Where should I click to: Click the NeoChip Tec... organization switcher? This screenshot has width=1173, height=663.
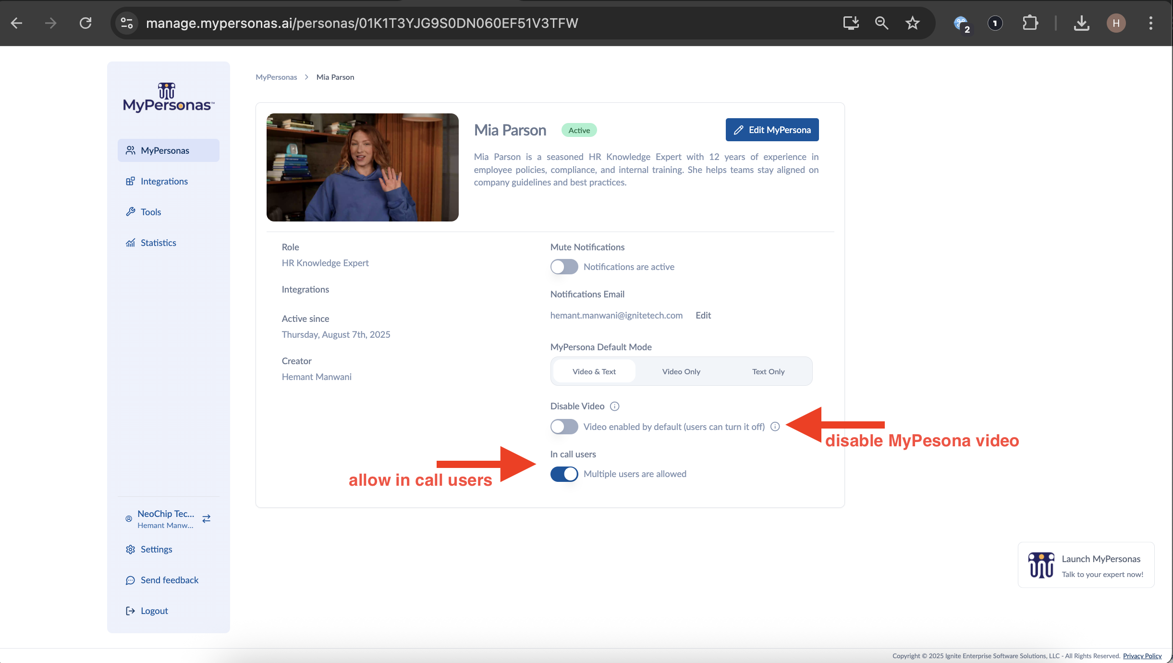[169, 519]
